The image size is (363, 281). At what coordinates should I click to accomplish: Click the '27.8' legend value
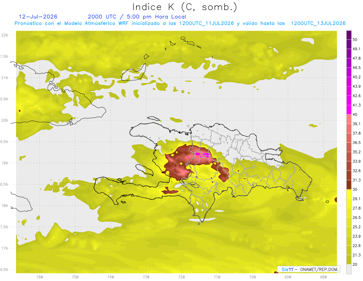[x=357, y=208]
